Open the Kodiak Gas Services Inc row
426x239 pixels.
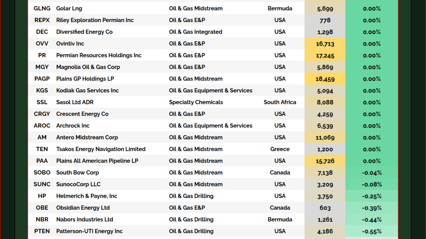click(x=87, y=91)
